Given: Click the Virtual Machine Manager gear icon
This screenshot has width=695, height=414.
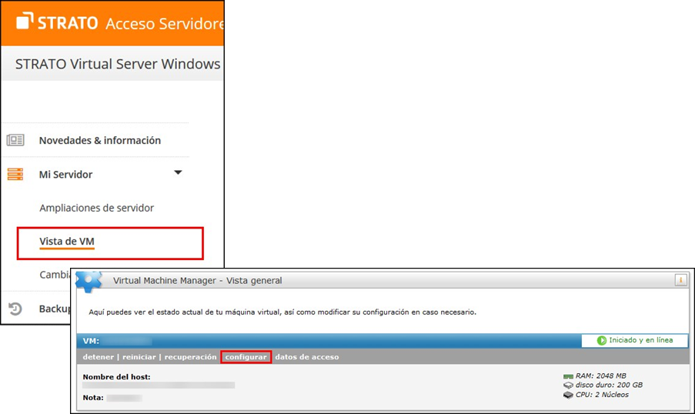Looking at the screenshot, I should (89, 280).
